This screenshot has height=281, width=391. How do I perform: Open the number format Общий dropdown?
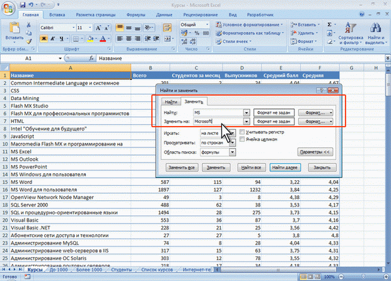click(x=207, y=25)
